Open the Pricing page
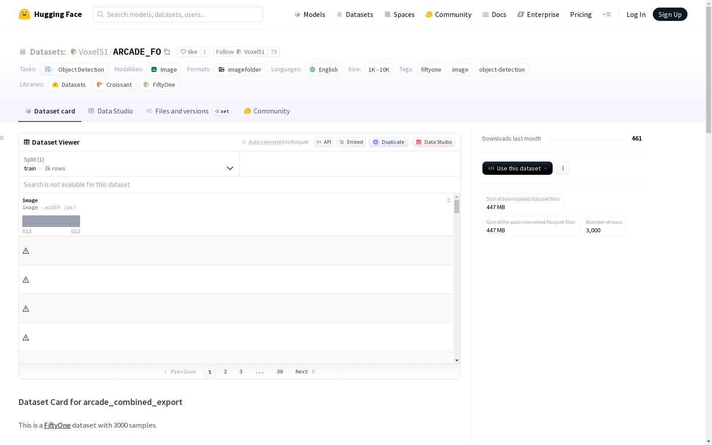 581,14
